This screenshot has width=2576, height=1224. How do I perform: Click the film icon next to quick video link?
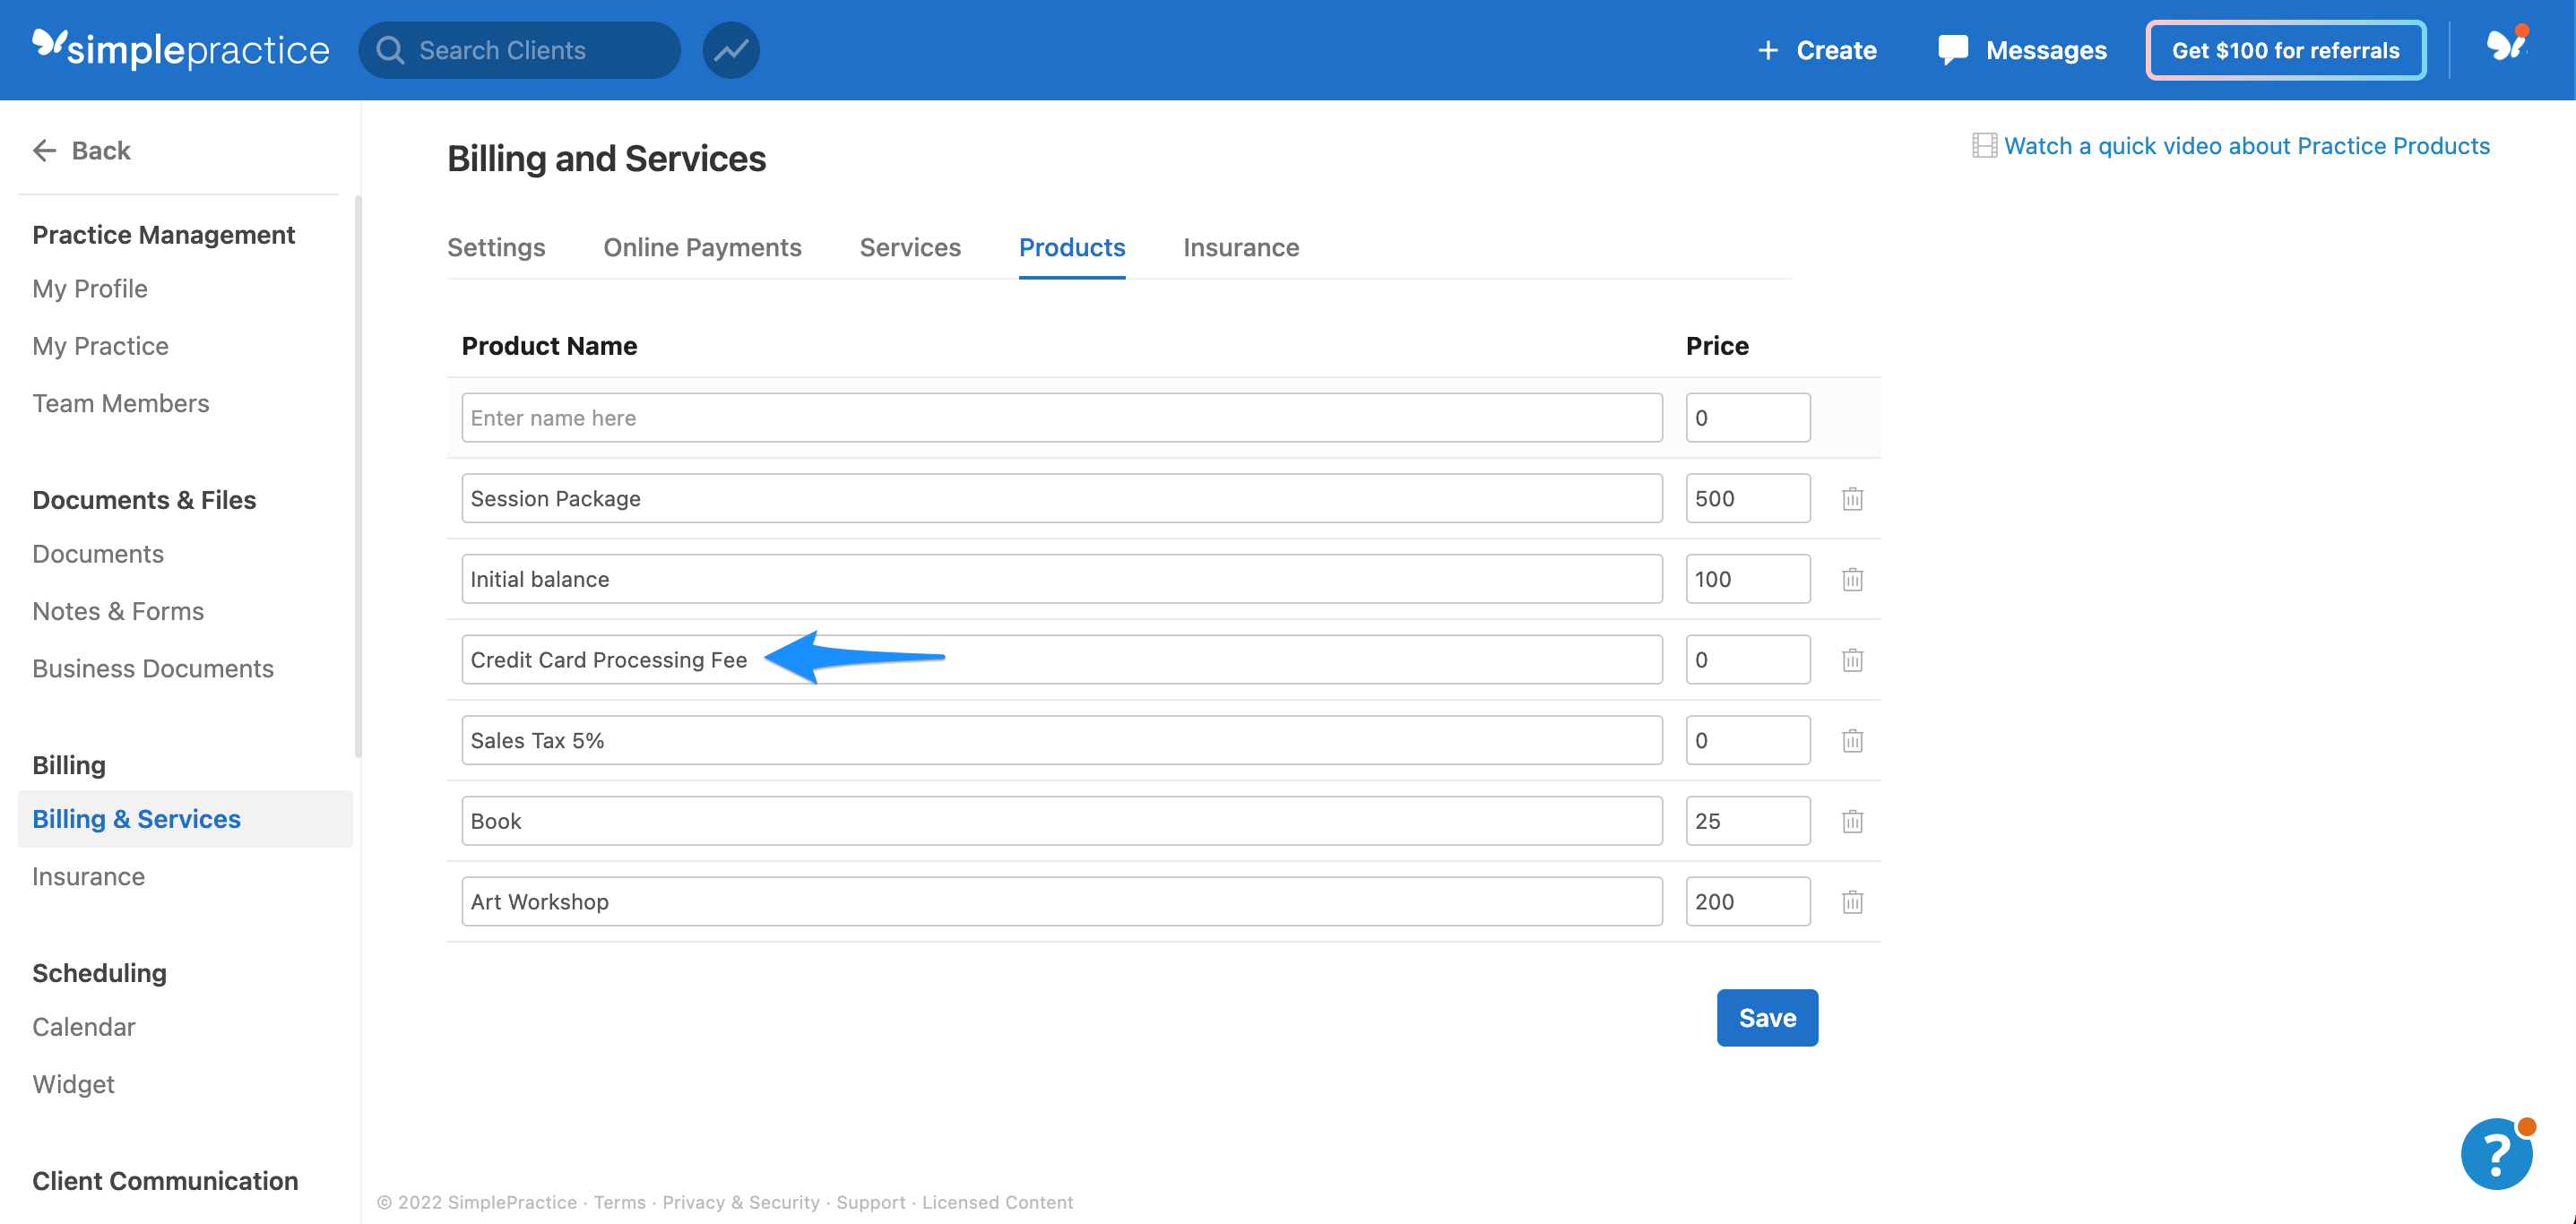coord(1985,145)
